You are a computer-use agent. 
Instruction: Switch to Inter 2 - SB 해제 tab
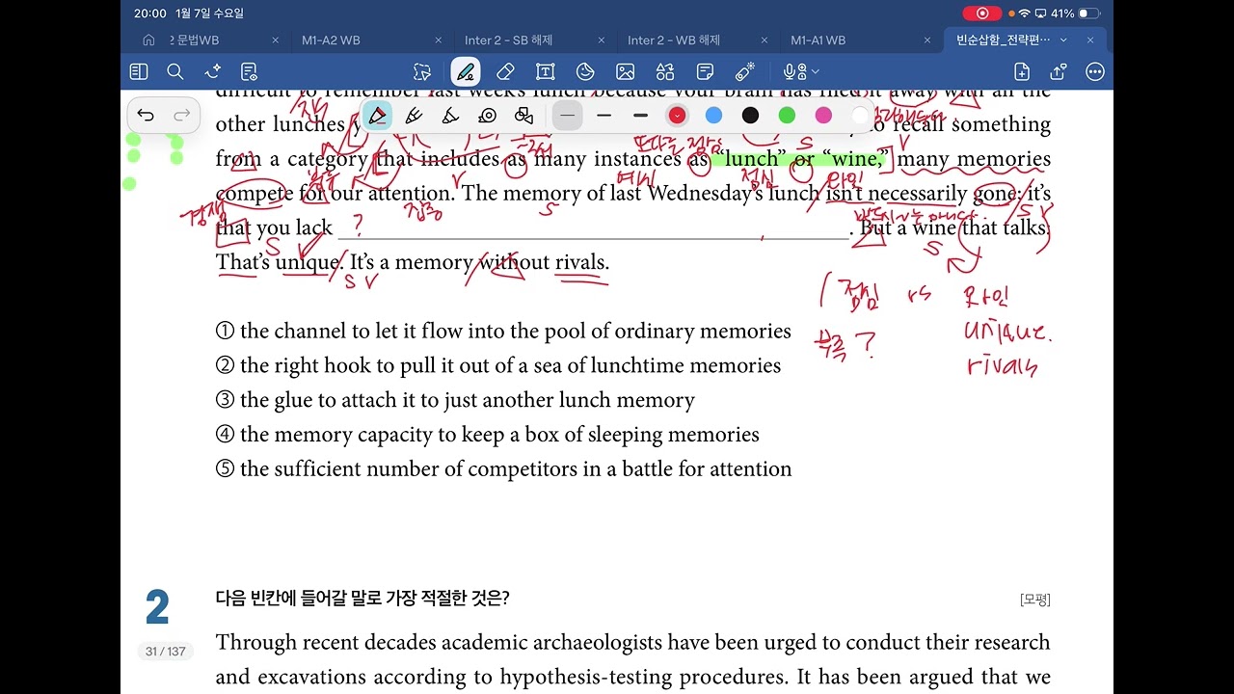point(508,40)
